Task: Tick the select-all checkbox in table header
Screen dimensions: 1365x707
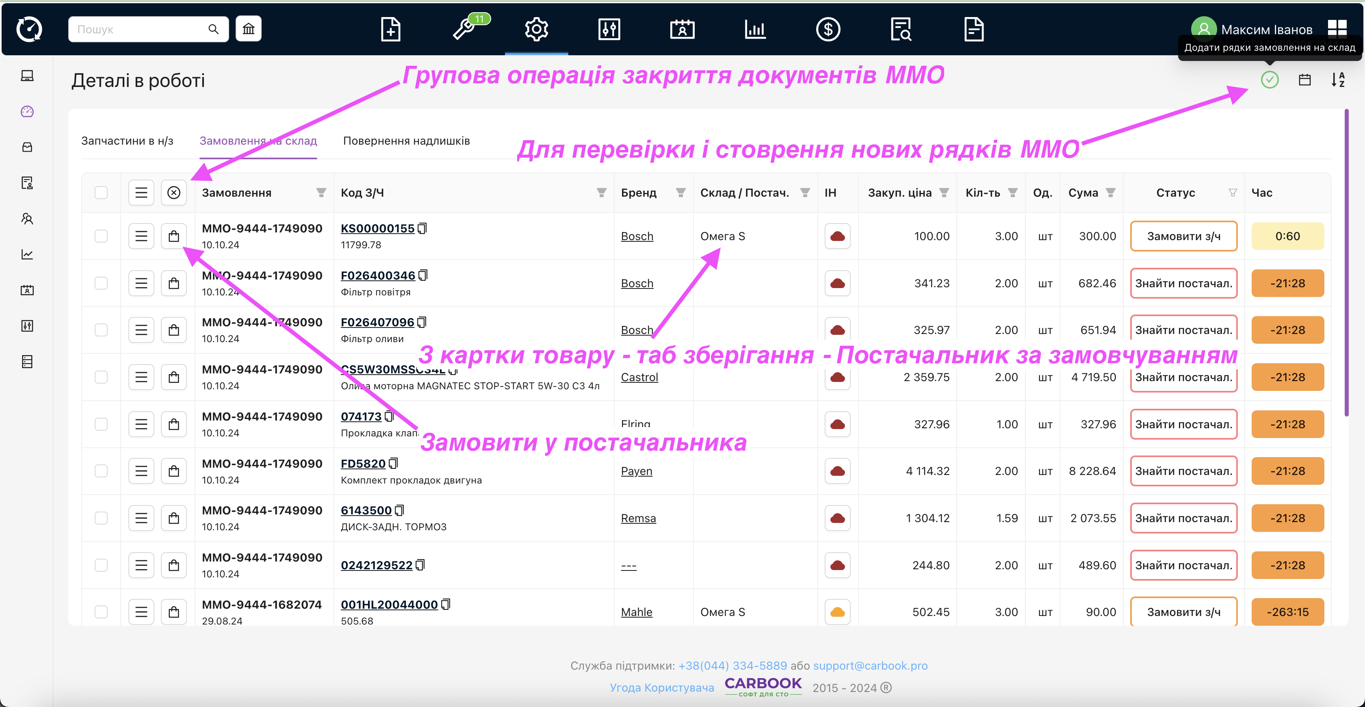Action: coord(101,192)
